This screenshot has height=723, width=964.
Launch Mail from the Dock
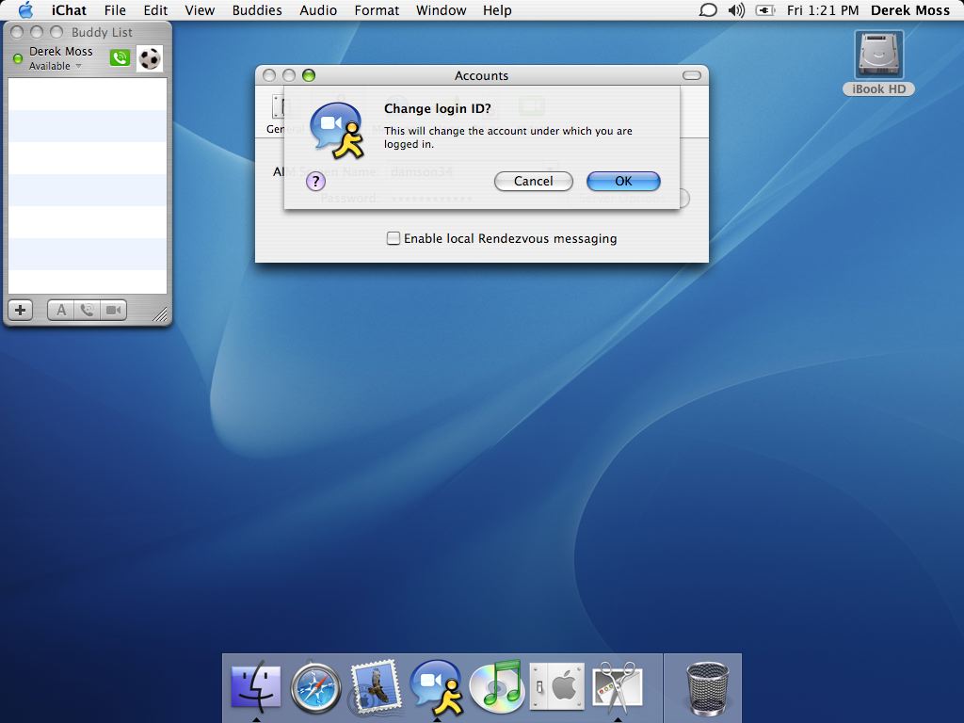pos(376,686)
